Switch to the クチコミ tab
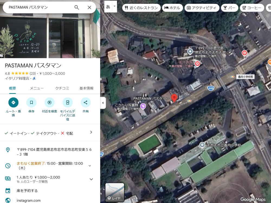This screenshot has width=271, height=203. pyautogui.click(x=62, y=88)
